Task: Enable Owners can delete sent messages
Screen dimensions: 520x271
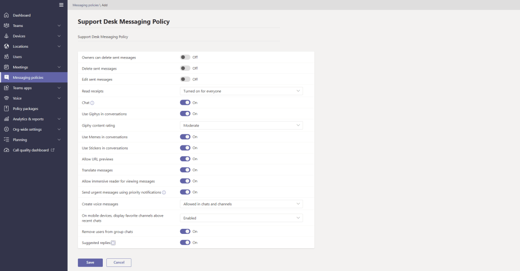Action: pos(185,57)
